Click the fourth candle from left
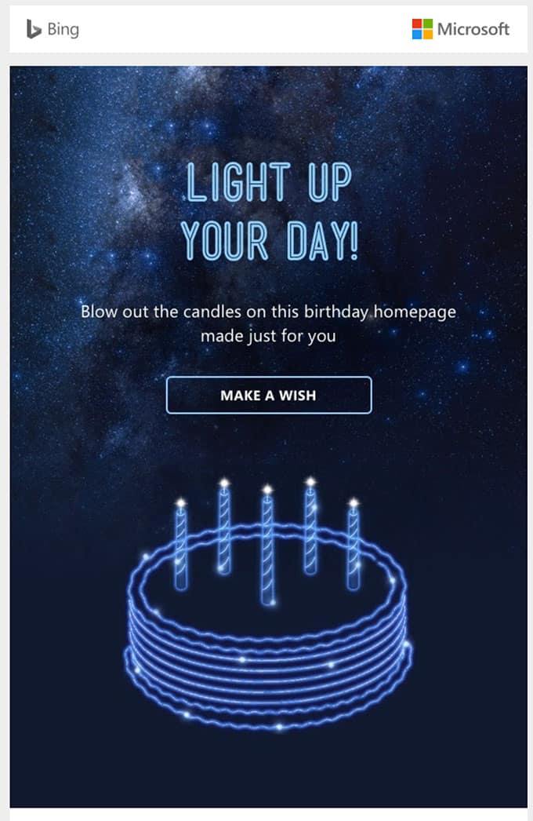 click(x=310, y=526)
